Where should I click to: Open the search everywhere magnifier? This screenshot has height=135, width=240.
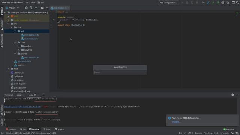(x=237, y=3)
